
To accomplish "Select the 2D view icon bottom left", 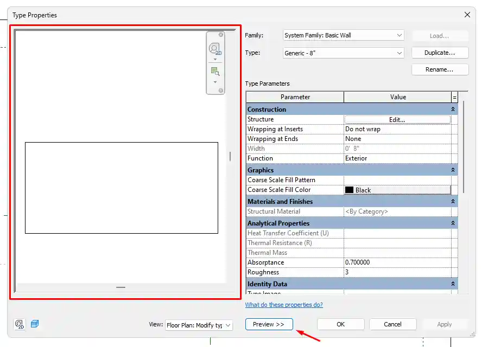I will tap(20, 323).
